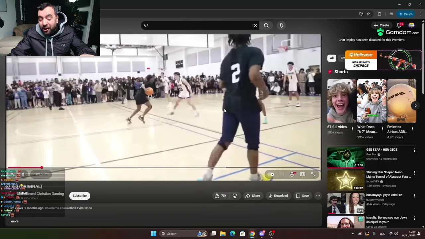Install page as app icon
This screenshot has width=425, height=239.
[361, 14]
